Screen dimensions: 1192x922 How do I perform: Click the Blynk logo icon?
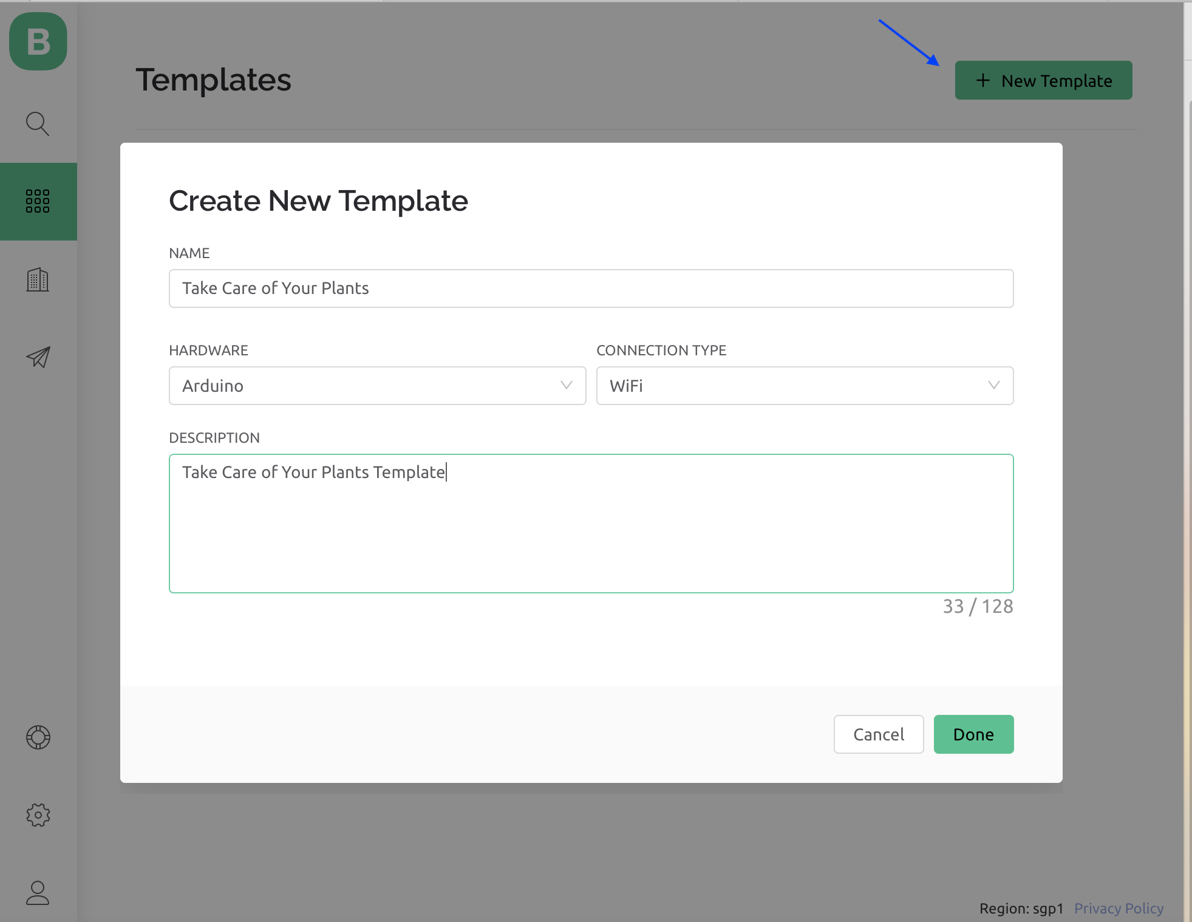click(38, 41)
